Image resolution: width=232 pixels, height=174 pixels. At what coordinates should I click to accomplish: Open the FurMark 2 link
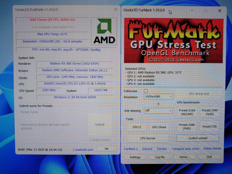pos(131,149)
